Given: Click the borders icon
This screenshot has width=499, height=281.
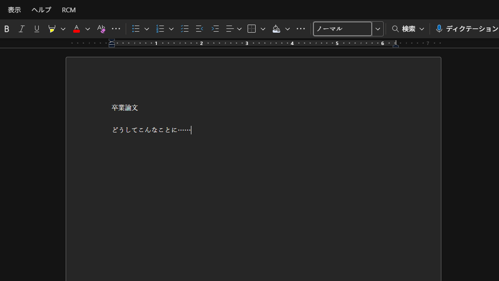Looking at the screenshot, I should 252,29.
